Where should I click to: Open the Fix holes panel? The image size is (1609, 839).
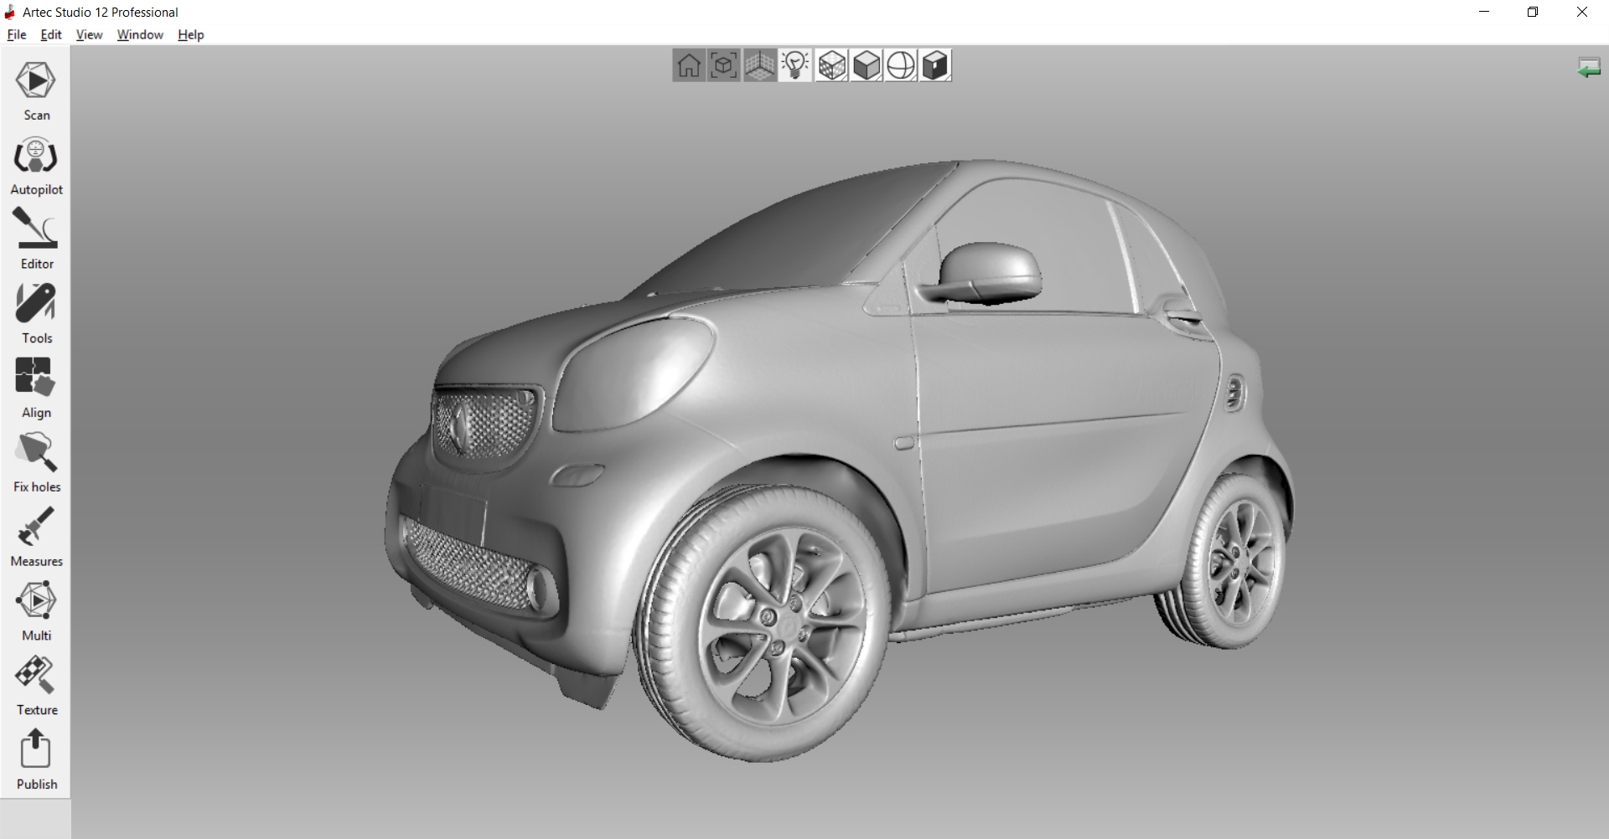[35, 463]
